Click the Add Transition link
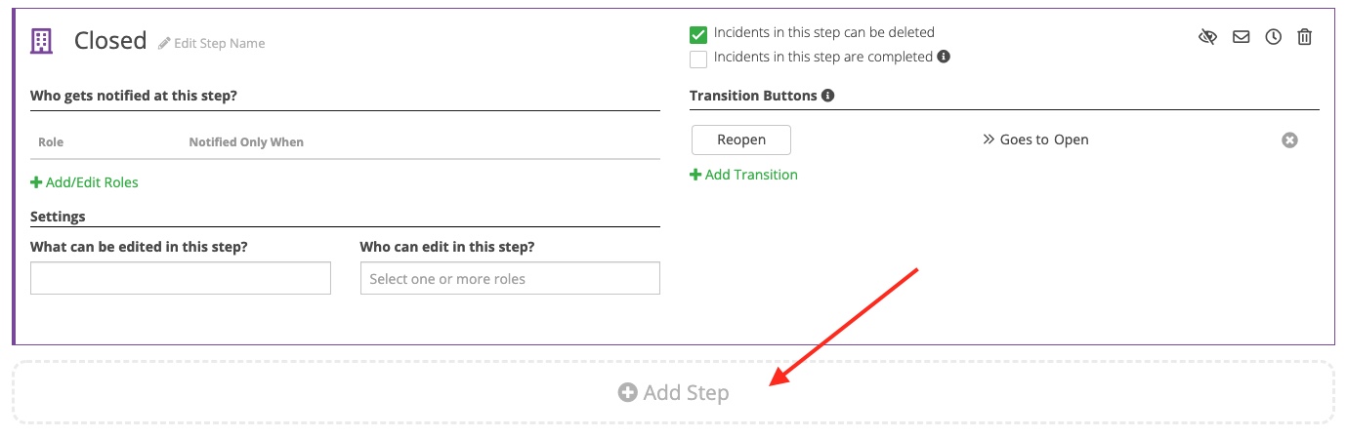Screen dimensions: 1347x438 pos(744,175)
